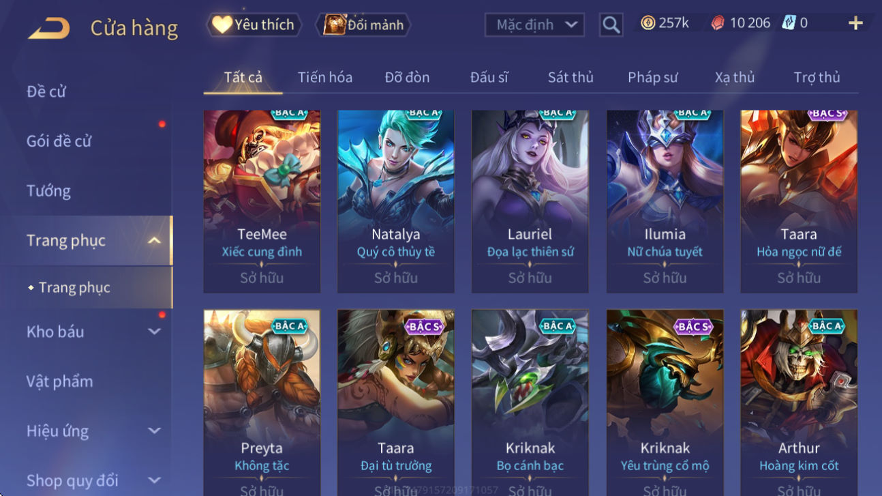Select the Tiến hóa tab

(x=325, y=77)
